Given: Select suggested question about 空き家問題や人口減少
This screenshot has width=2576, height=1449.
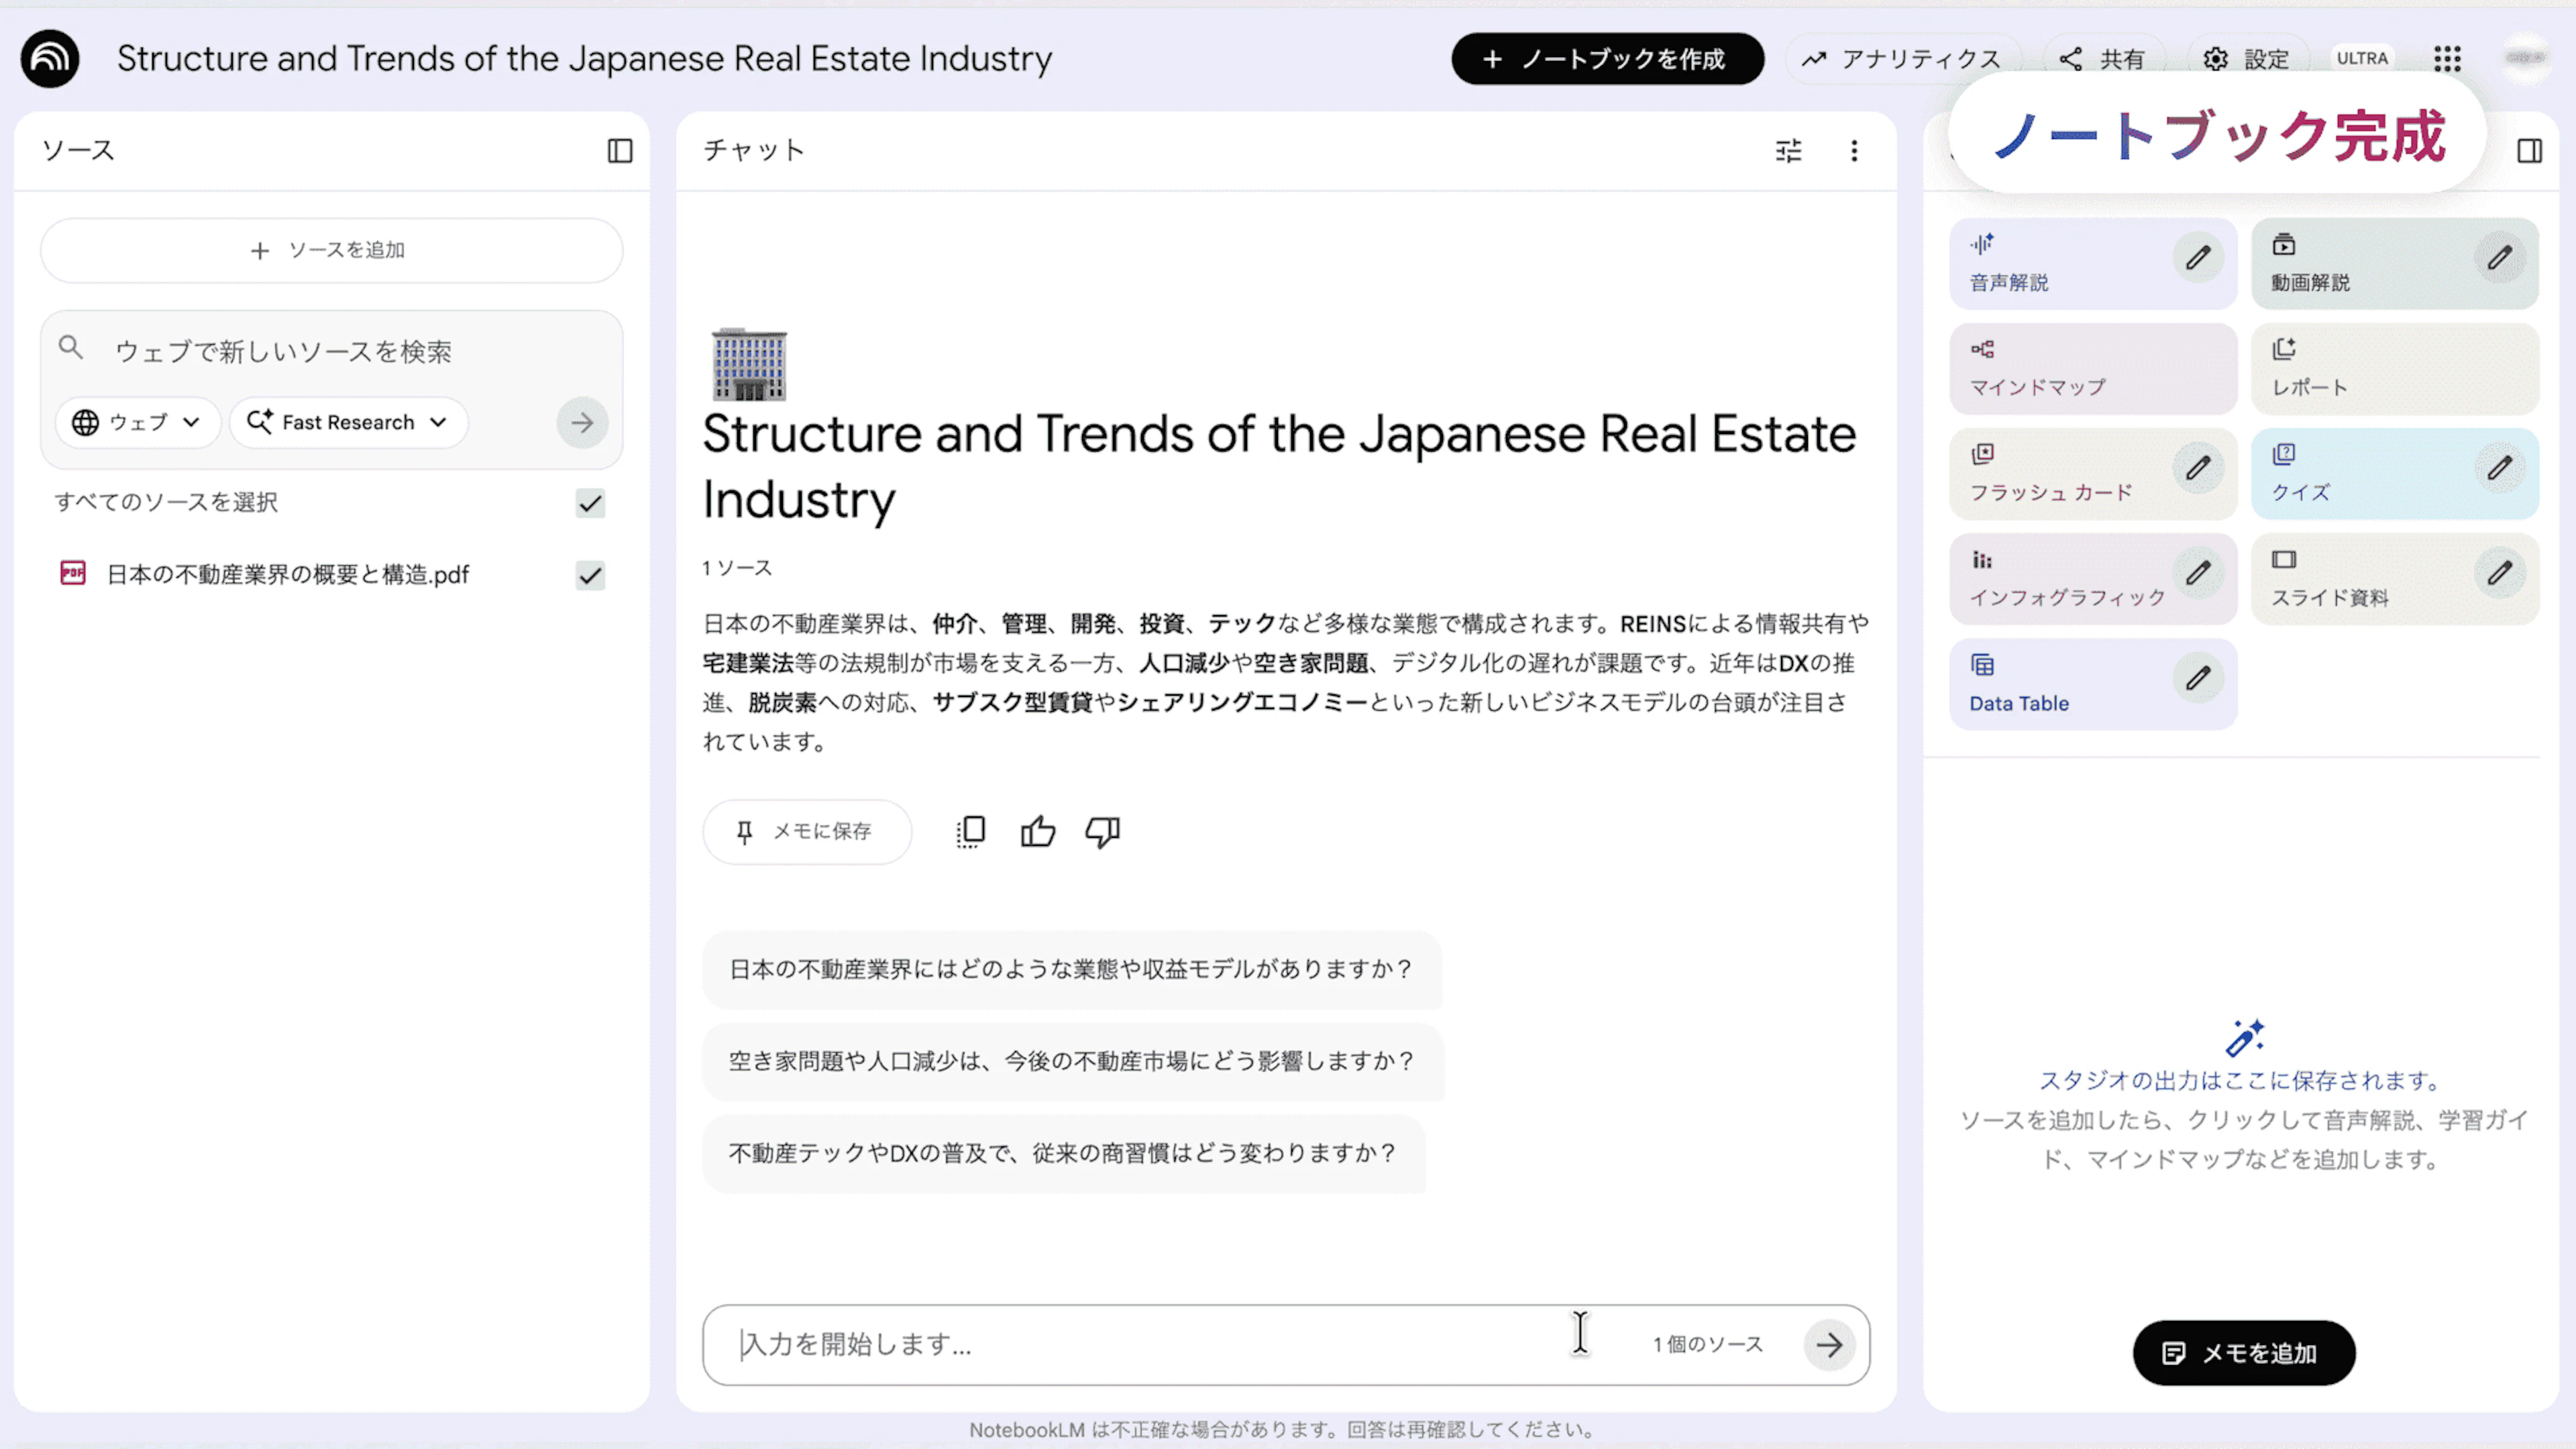Looking at the screenshot, I should point(1071,1061).
